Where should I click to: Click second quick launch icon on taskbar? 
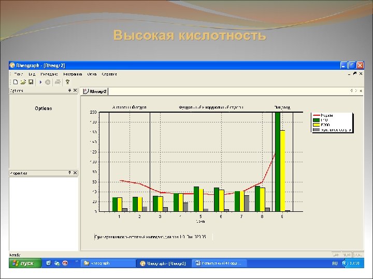click(x=57, y=263)
